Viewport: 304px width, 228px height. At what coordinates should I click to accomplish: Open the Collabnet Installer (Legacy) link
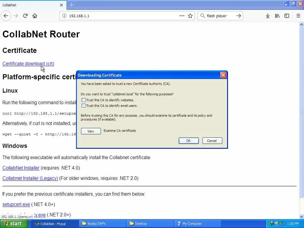[30, 178]
